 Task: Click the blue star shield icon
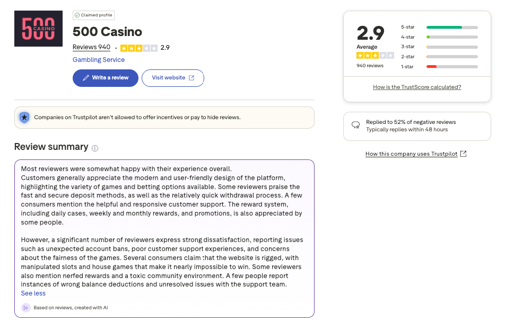[x=24, y=118]
